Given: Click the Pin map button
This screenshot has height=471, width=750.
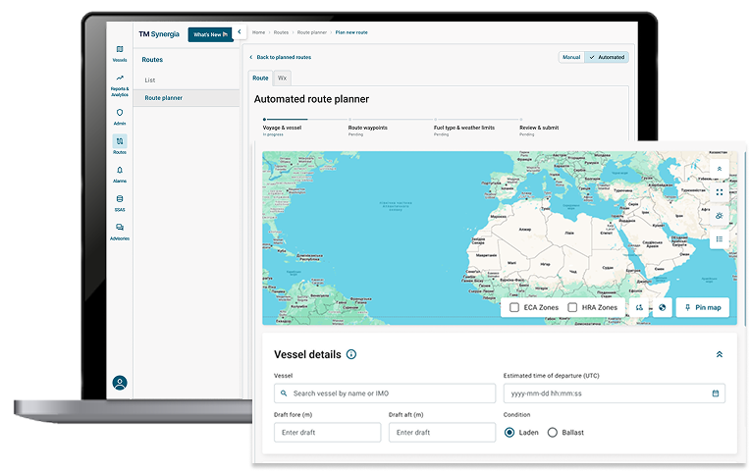Looking at the screenshot, I should (702, 307).
